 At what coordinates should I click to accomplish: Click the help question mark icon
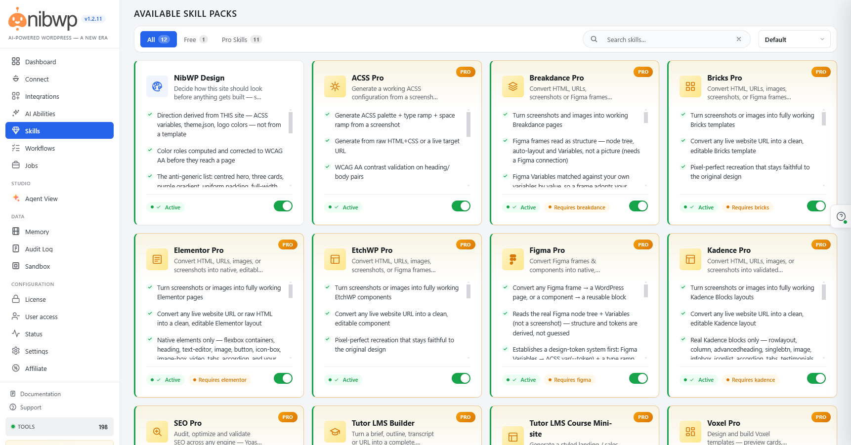click(x=841, y=216)
